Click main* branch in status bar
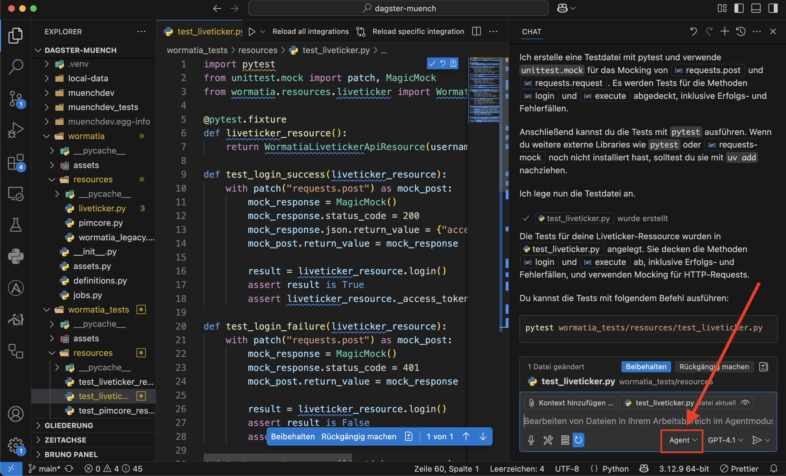786x476 pixels. click(45, 468)
